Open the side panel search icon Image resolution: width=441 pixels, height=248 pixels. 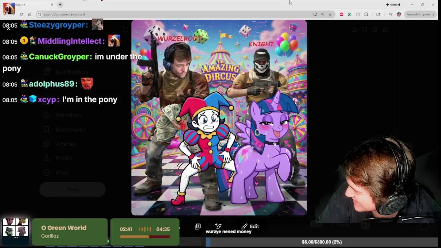click(x=378, y=14)
